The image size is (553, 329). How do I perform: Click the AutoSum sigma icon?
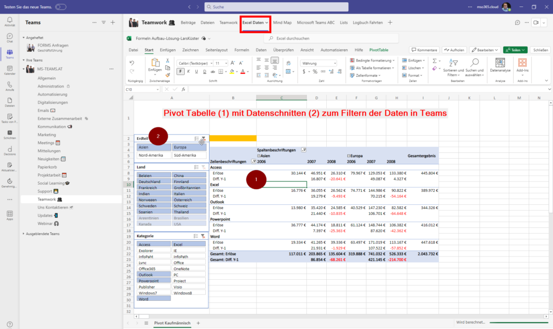coord(435,61)
